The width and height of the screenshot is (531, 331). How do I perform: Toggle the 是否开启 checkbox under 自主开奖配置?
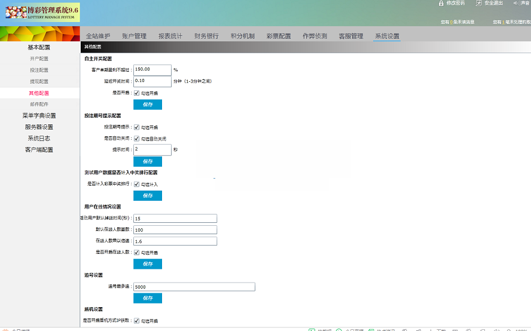pos(137,93)
